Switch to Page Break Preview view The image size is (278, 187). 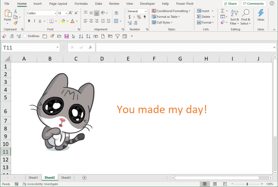click(x=224, y=184)
